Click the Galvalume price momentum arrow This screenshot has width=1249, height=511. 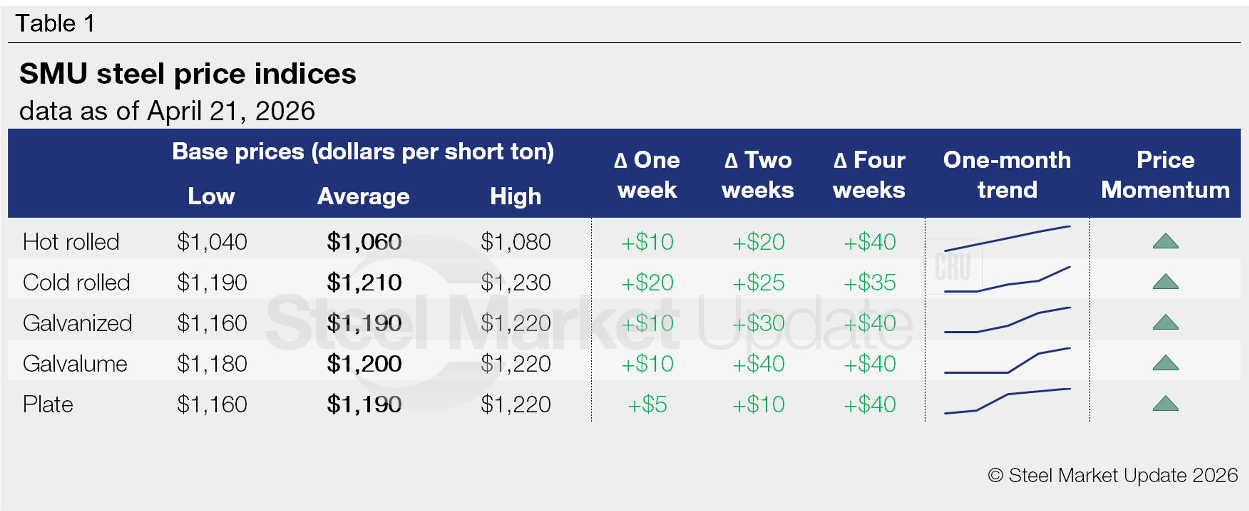coord(1165,363)
